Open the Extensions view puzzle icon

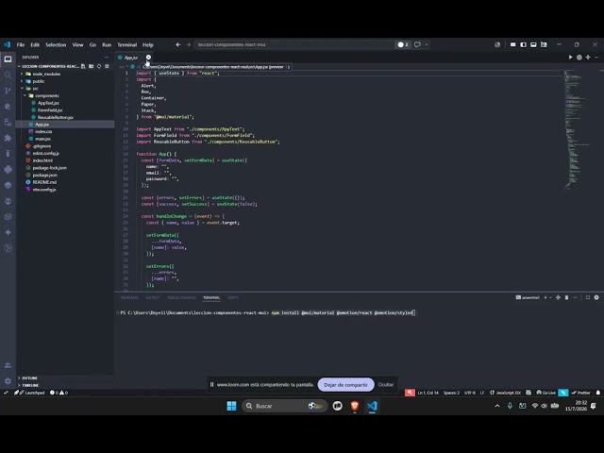pyautogui.click(x=8, y=138)
